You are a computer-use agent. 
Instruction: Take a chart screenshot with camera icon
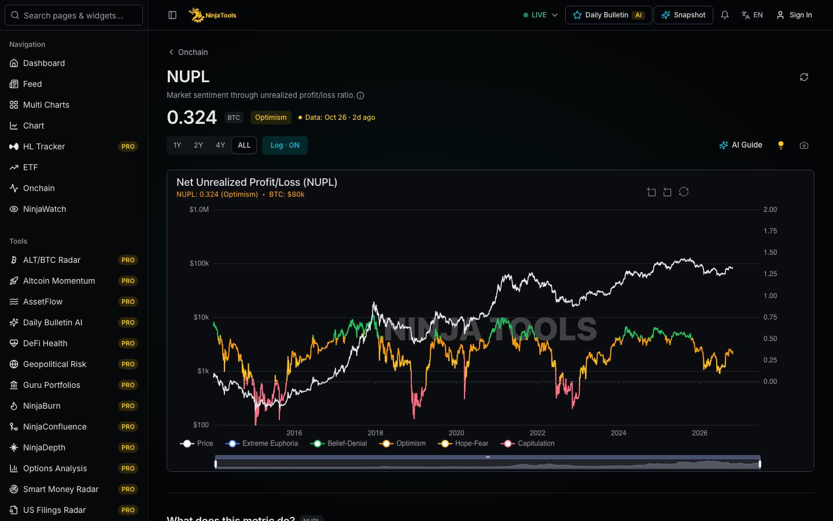[804, 145]
